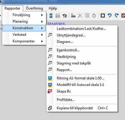The width and height of the screenshot is (125, 120).
Task: Click the blue undo arrow icon
Action: [110, 16]
